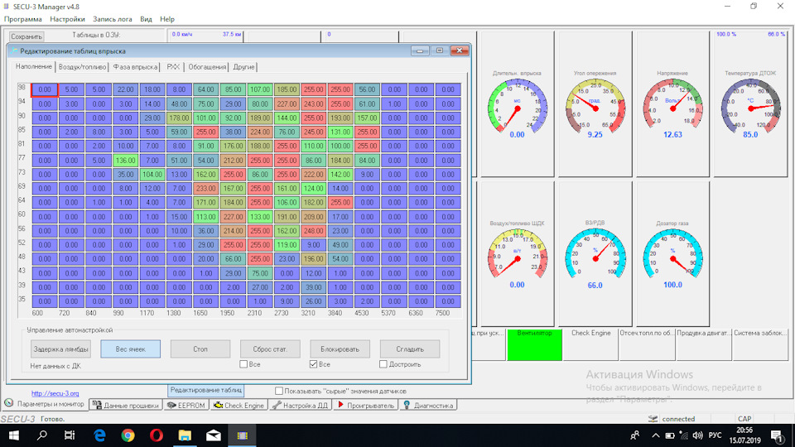Open the Параметры и монитор tab
795x447 pixels.
click(x=45, y=404)
